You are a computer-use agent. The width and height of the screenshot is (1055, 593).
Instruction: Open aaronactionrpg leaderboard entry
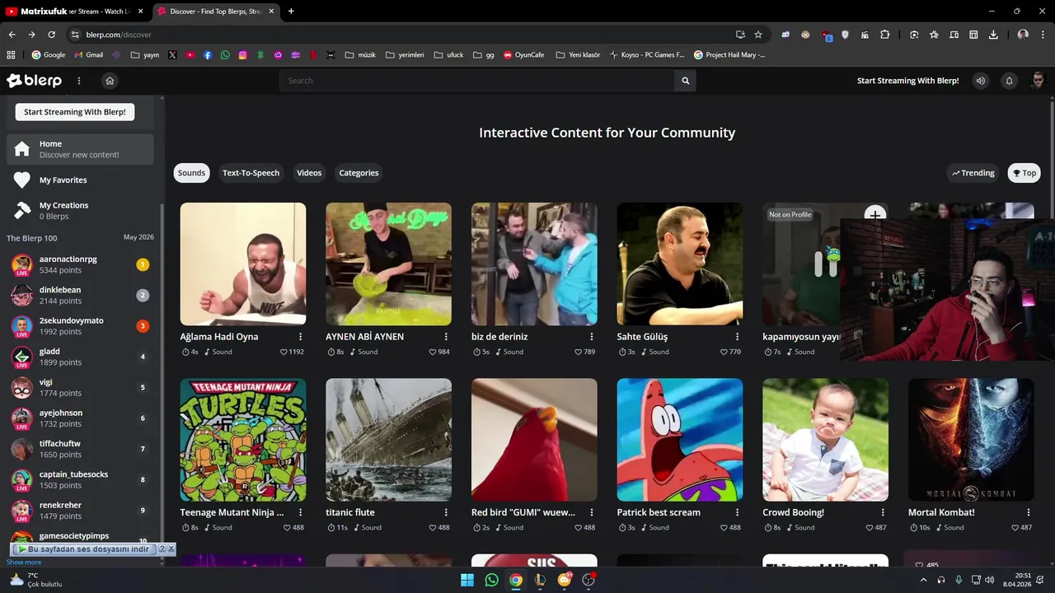point(80,264)
